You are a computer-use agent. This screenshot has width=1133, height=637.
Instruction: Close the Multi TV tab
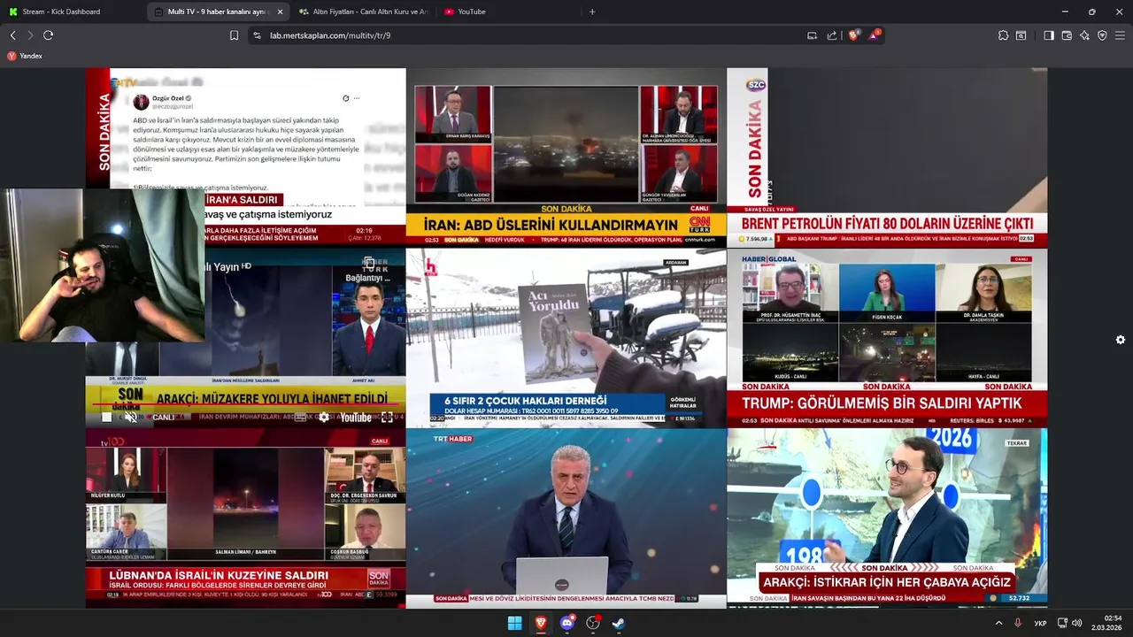coord(281,12)
